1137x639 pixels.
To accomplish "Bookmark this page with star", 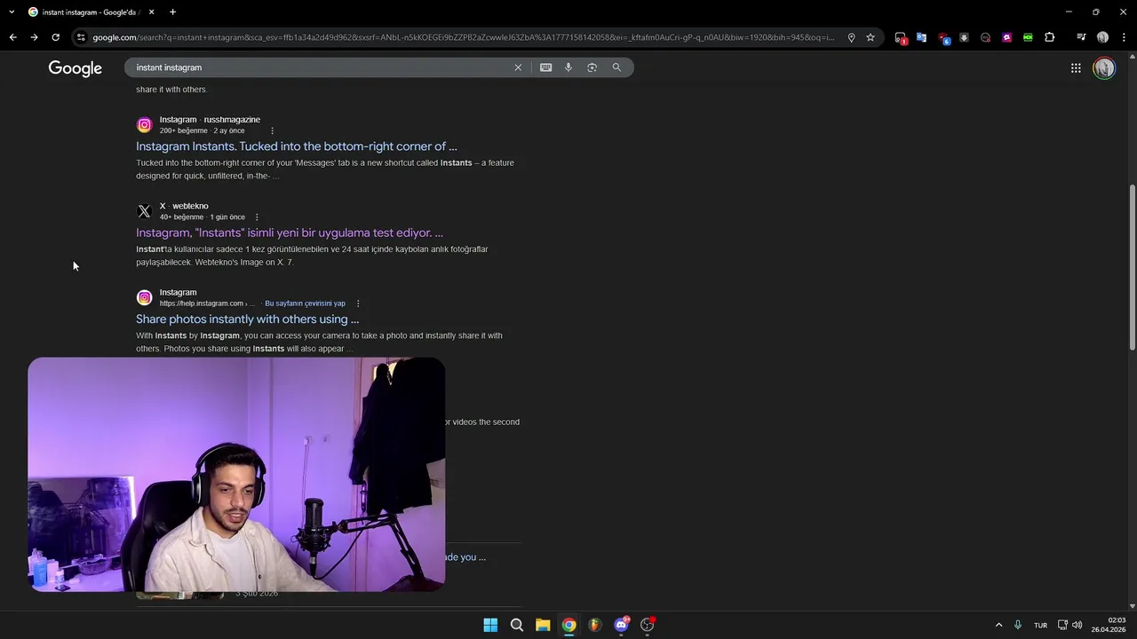I will pos(871,37).
